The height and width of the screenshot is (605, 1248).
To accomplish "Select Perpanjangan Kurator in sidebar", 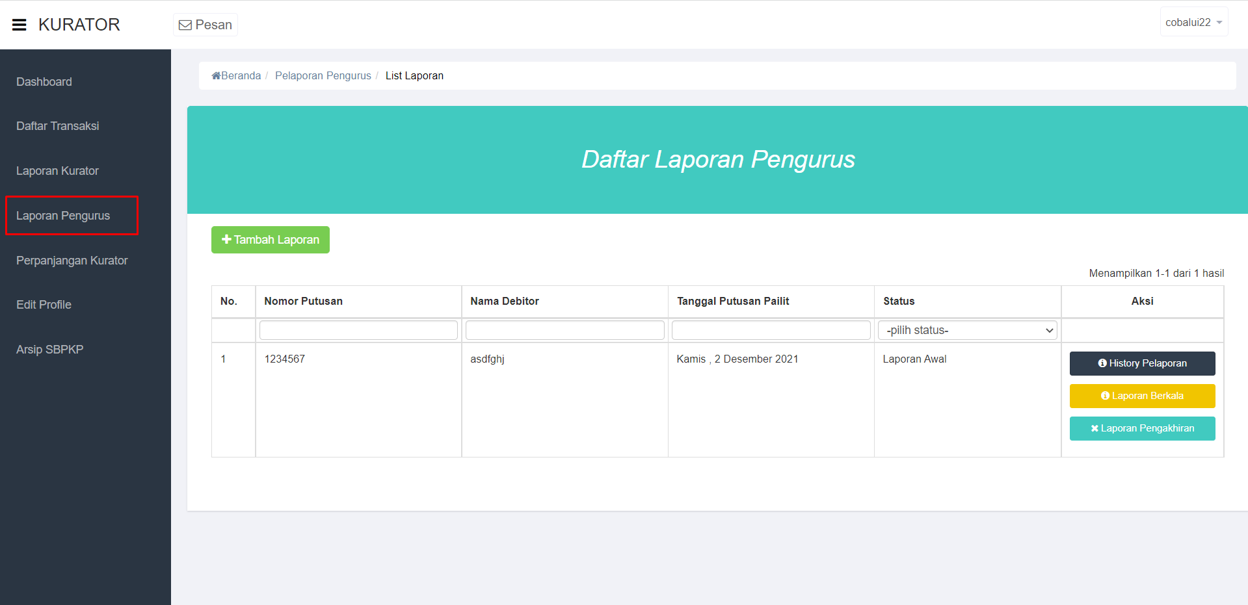I will [x=72, y=261].
